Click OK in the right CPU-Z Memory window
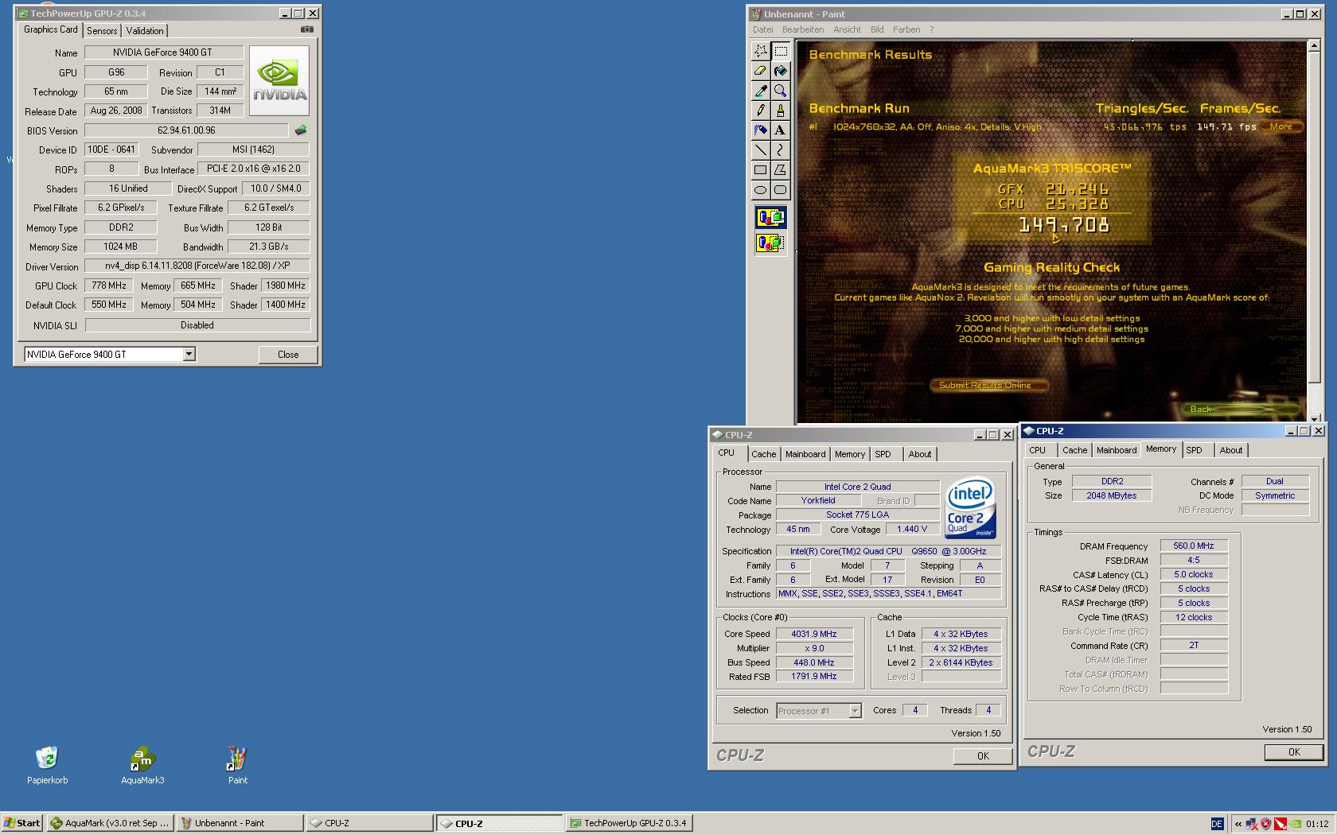Screen dimensions: 1337x835 [1294, 751]
